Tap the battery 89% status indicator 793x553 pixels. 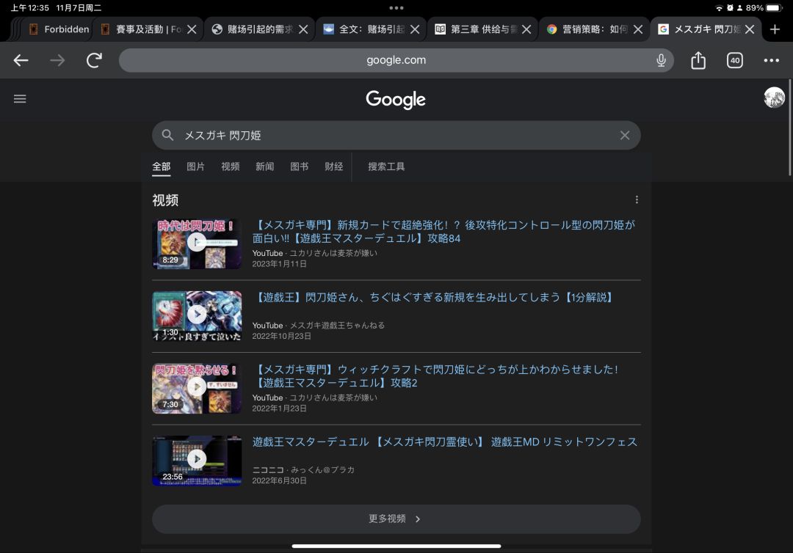pos(764,8)
